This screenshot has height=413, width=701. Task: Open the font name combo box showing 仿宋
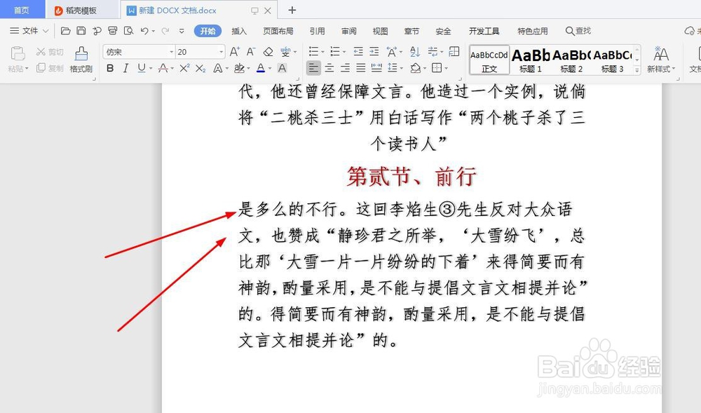pos(137,51)
